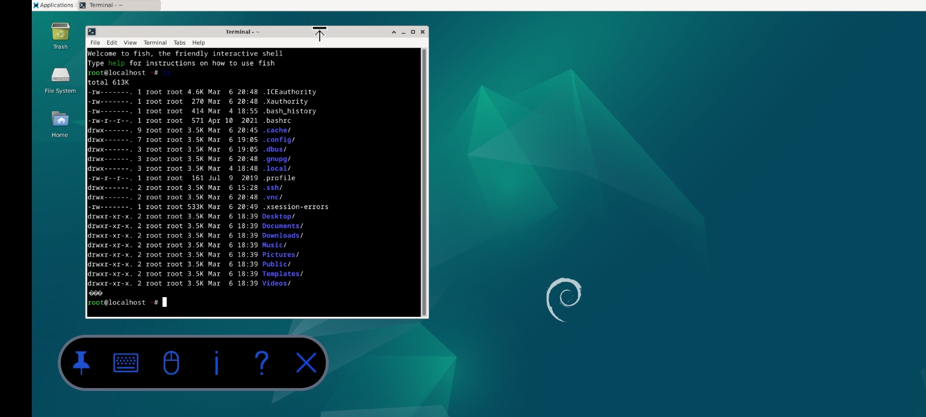
Task: Click the .bash_history entry
Action: [289, 111]
